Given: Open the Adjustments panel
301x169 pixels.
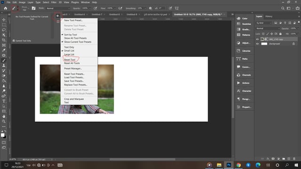Looking at the screenshot, I should [244, 43].
